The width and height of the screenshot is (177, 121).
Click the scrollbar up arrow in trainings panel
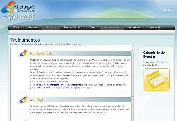(x=133, y=50)
